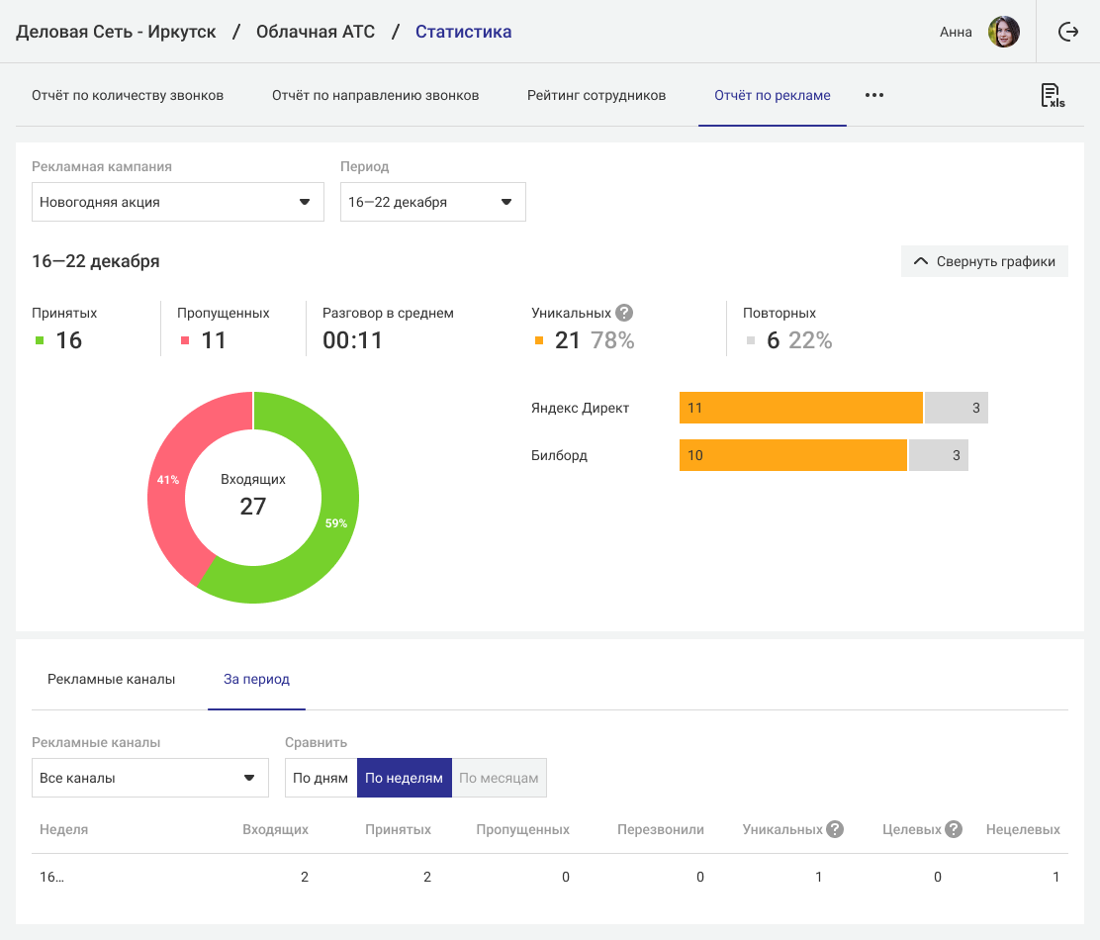
Task: Open Отчёт по количеству звонков tab
Action: click(128, 96)
